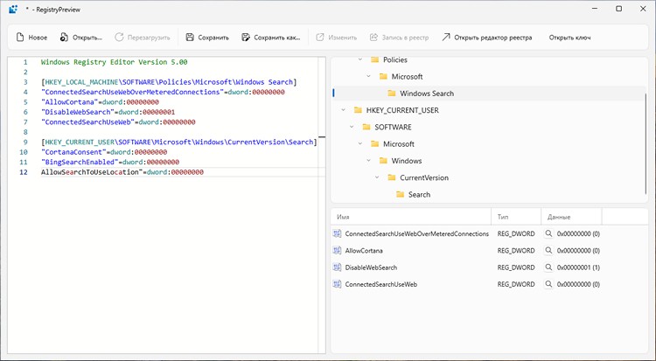Image resolution: width=656 pixels, height=361 pixels.
Task: Click the Открыть... toolbar button
Action: point(80,38)
